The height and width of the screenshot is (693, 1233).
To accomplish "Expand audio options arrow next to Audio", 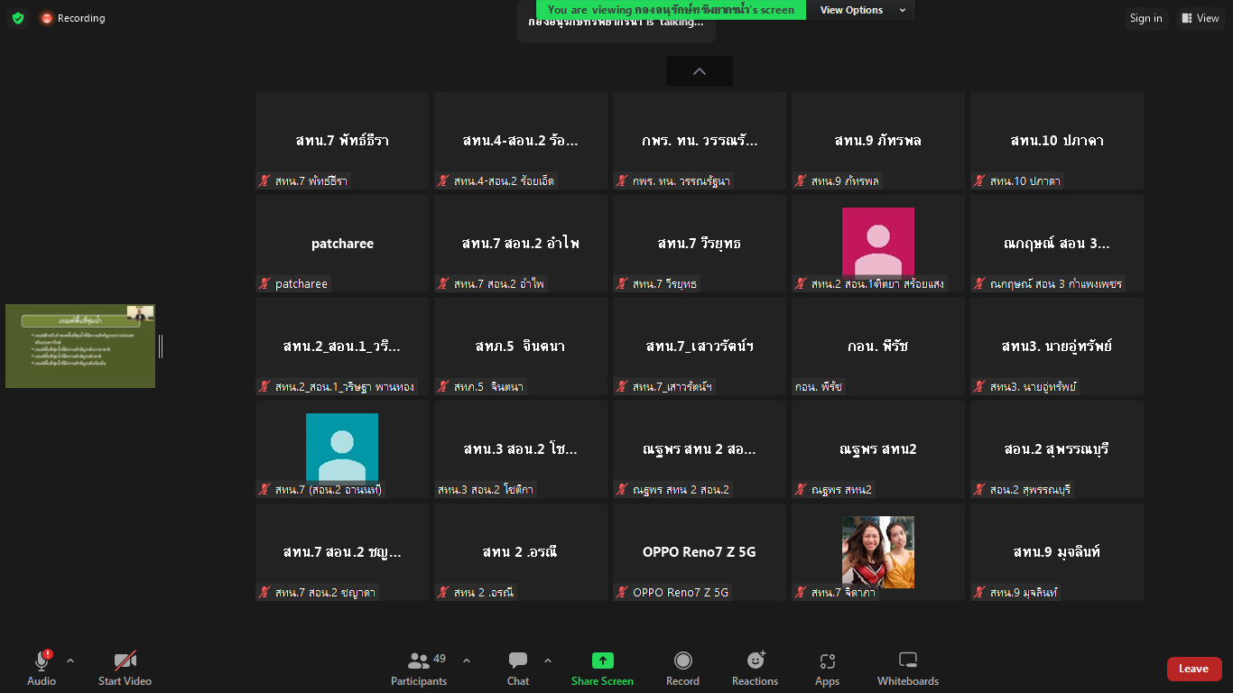I will click(70, 661).
